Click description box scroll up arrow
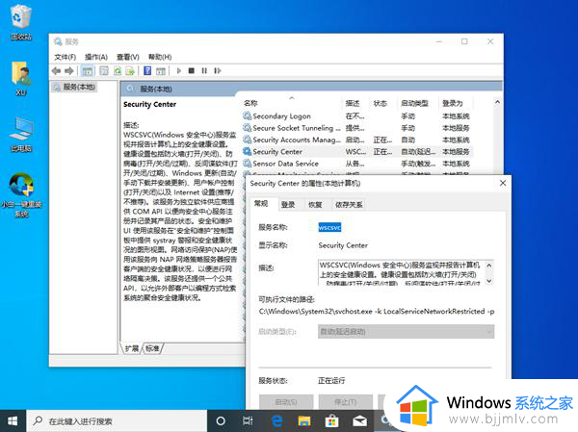 pyautogui.click(x=489, y=266)
